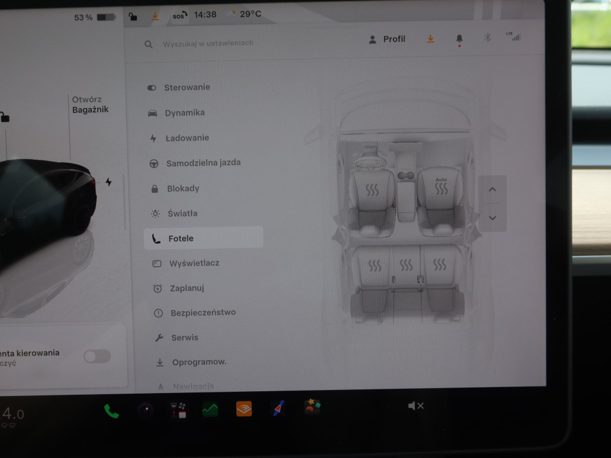
Task: Tap the status bar software download icon
Action: [155, 16]
